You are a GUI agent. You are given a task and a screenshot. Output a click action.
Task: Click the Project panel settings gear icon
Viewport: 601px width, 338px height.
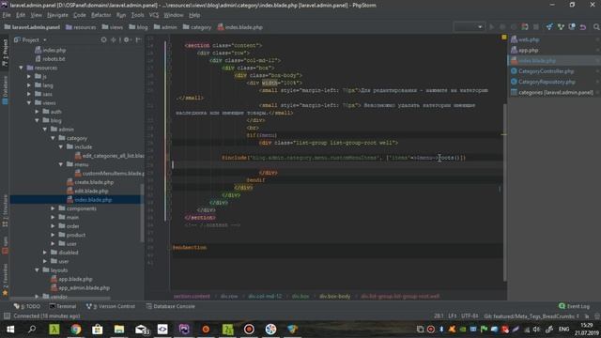127,39
